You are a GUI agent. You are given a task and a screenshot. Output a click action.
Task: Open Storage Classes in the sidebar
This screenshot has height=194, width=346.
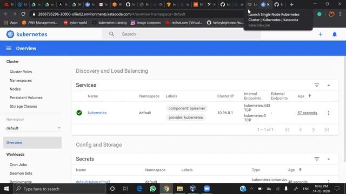click(23, 106)
